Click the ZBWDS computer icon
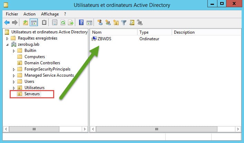This screenshot has width=244, height=143. 94,38
